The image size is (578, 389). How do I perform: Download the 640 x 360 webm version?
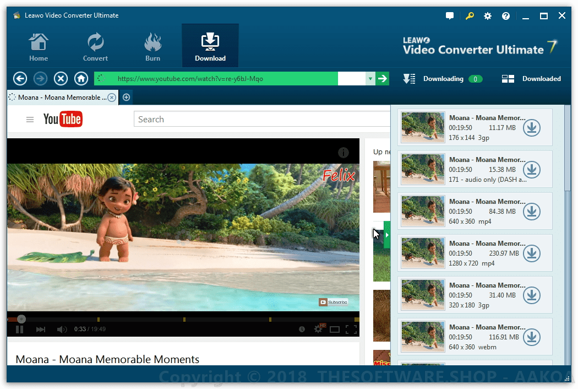tap(531, 337)
